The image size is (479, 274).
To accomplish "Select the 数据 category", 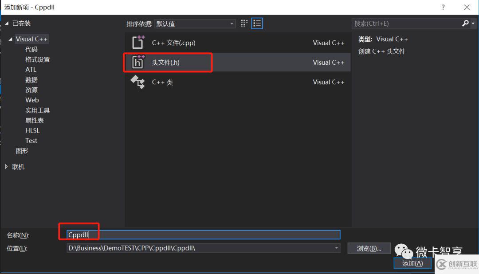I will click(x=31, y=80).
